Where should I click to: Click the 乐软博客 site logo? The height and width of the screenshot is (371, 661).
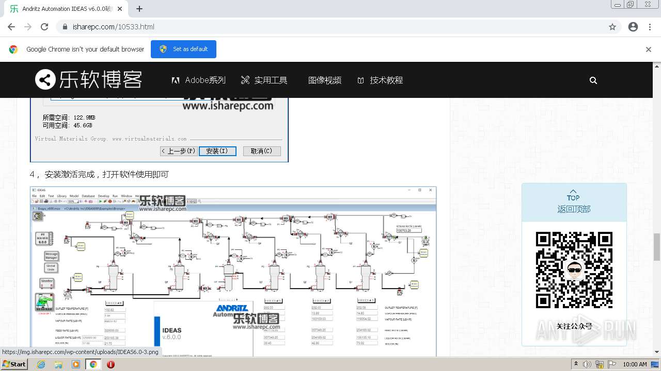(x=88, y=80)
